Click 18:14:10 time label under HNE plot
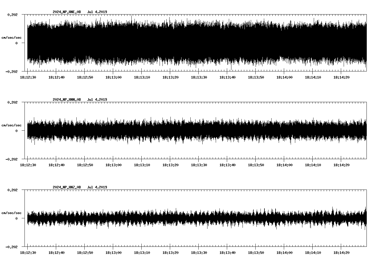 pyautogui.click(x=313, y=77)
